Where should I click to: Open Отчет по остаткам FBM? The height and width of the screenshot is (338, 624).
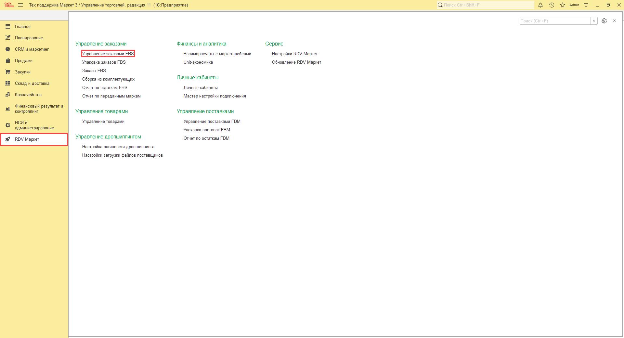206,138
